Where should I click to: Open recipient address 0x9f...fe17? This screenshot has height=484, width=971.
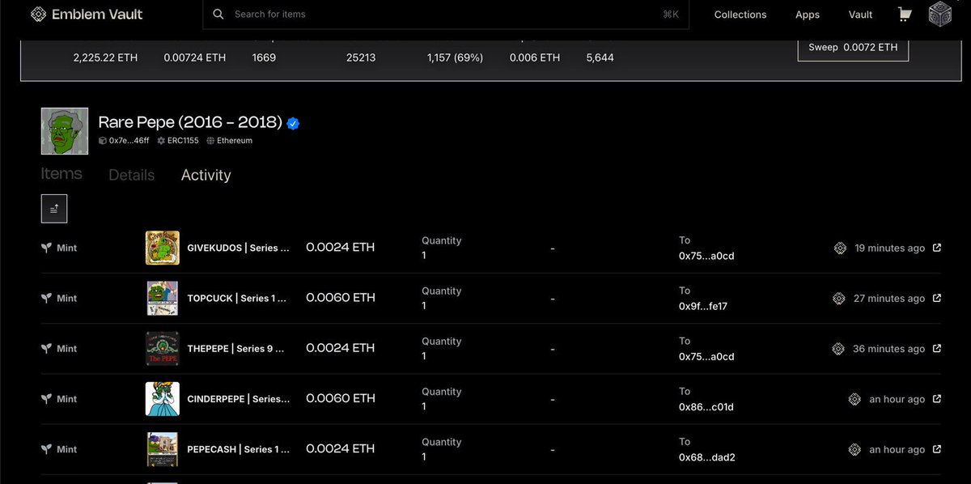(x=703, y=307)
